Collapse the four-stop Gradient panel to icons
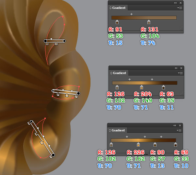The height and width of the screenshot is (175, 196). coord(175,126)
